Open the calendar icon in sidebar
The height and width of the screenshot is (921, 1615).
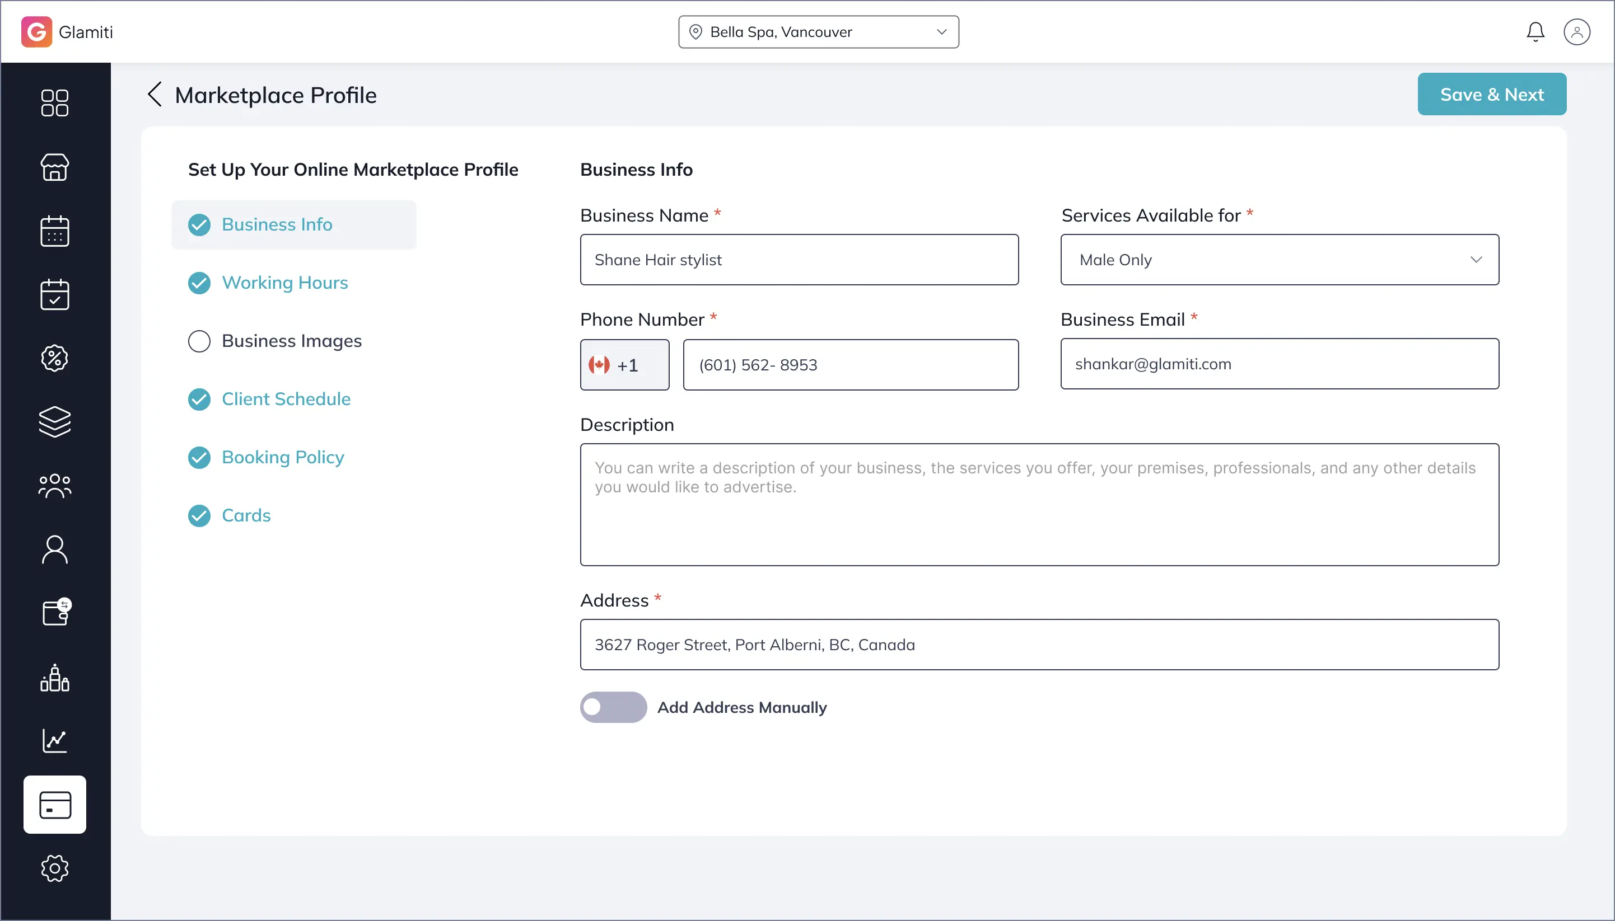(x=54, y=231)
